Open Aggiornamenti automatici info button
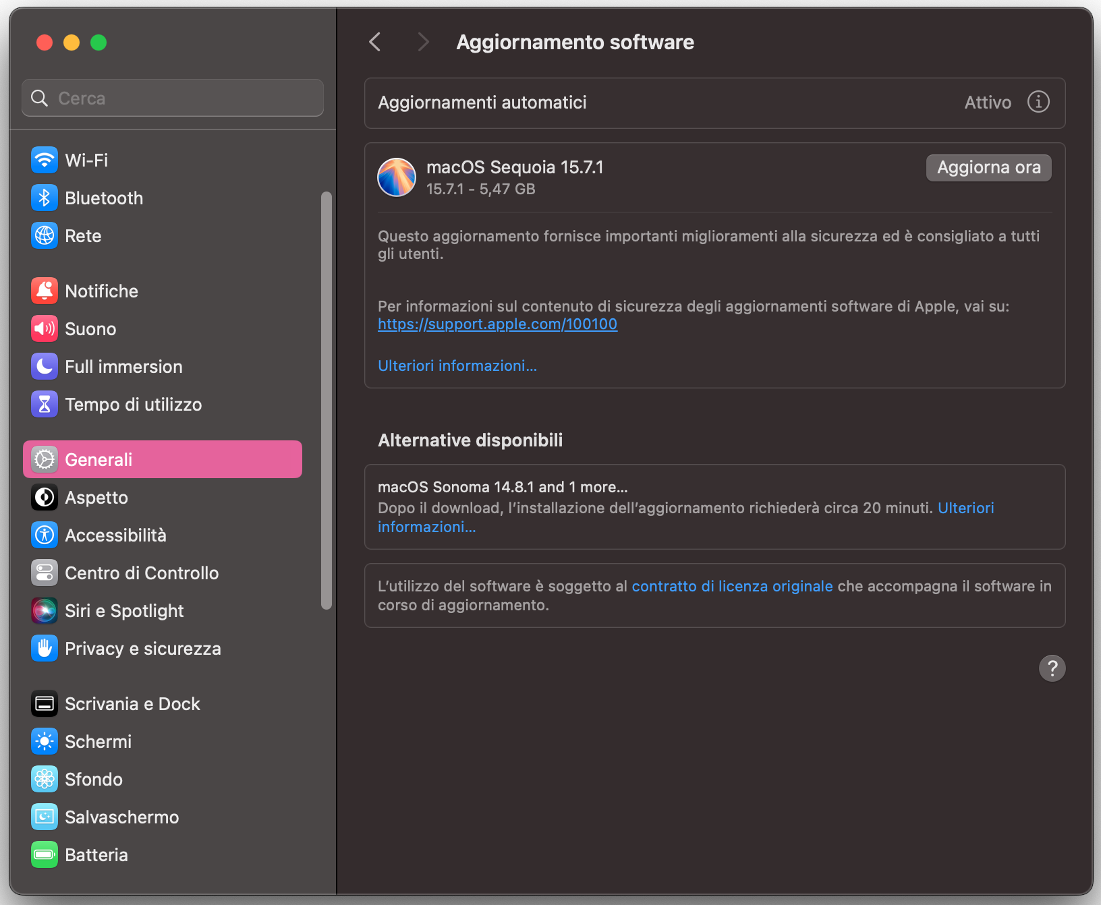This screenshot has height=905, width=1101. 1038,102
